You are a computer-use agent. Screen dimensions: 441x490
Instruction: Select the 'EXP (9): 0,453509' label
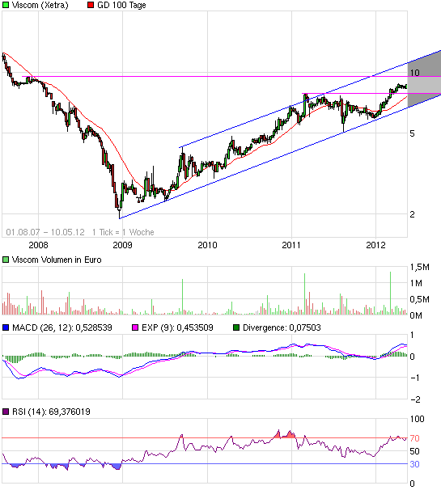pos(177,327)
